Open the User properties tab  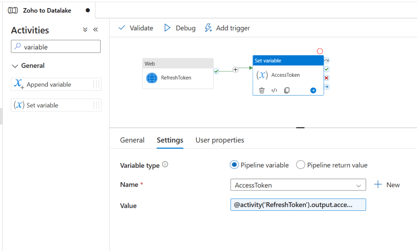click(219, 140)
